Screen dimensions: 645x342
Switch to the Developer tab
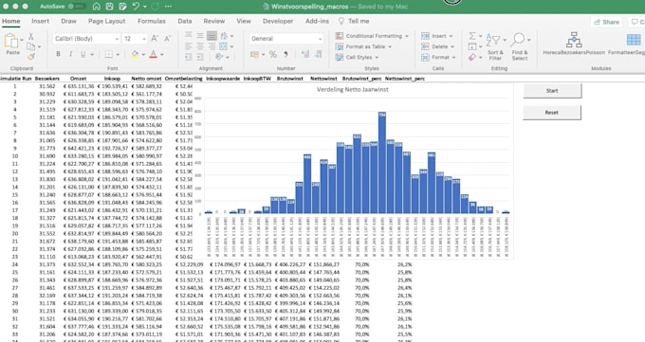(x=278, y=21)
